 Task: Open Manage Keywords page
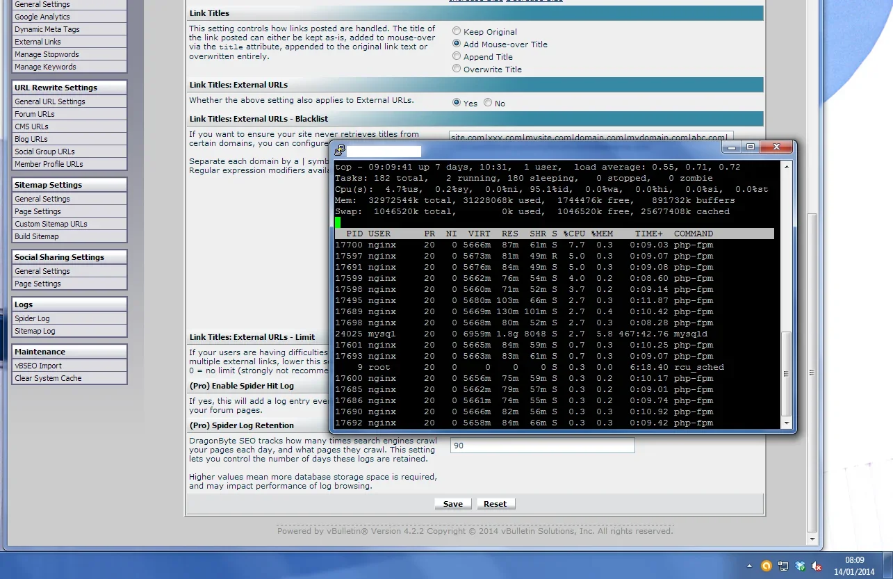[69, 67]
